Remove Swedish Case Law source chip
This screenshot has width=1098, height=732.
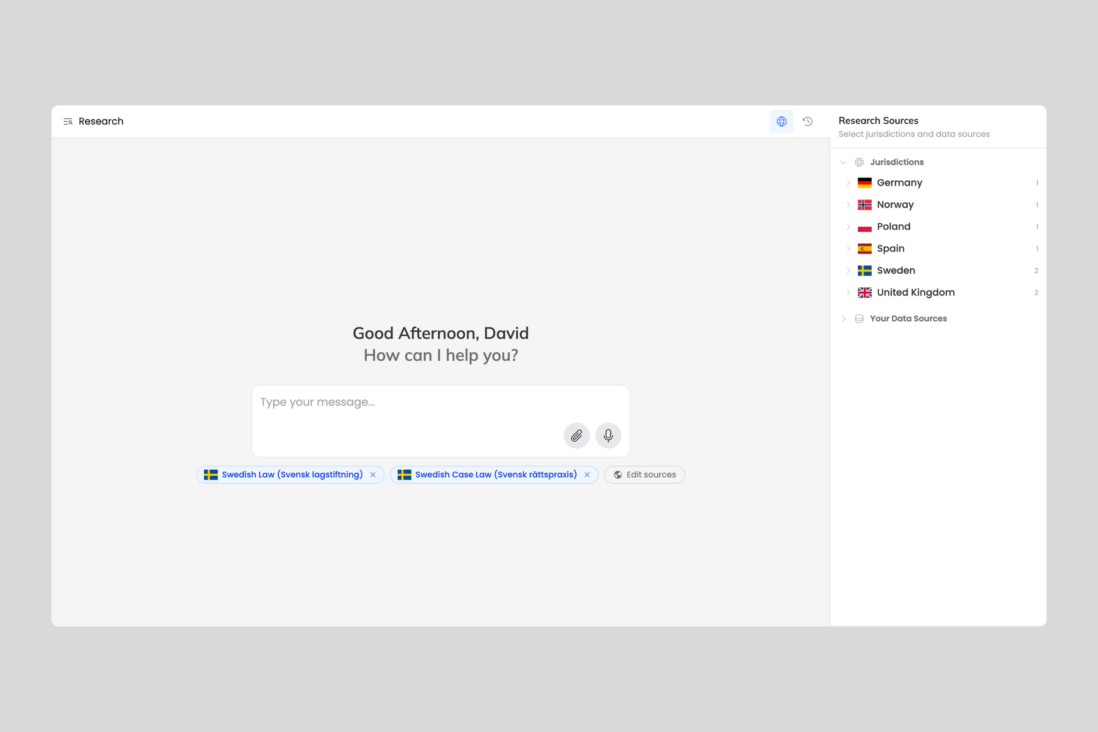(x=587, y=475)
